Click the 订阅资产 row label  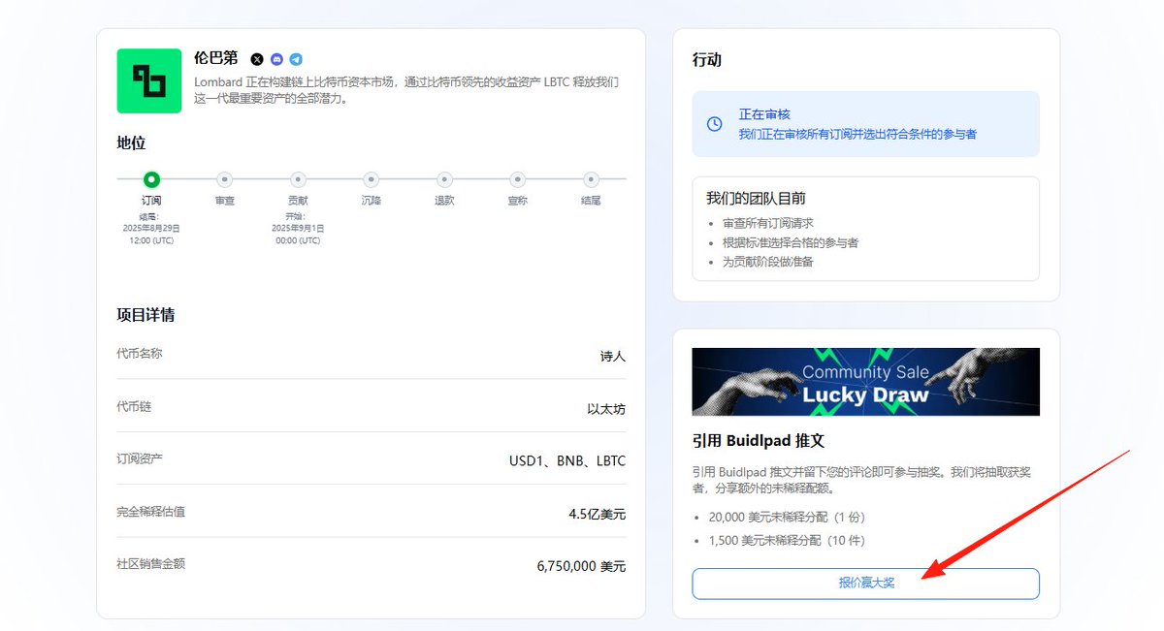coord(140,458)
